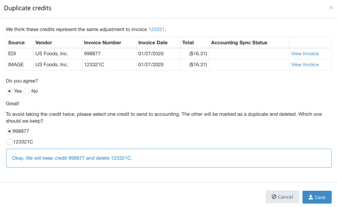View Invoice for the EDI credit row
Screen dimensions: 337x207
(305, 54)
